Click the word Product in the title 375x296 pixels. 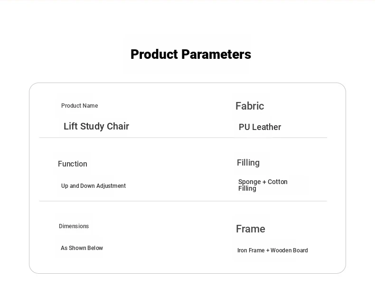coord(154,54)
